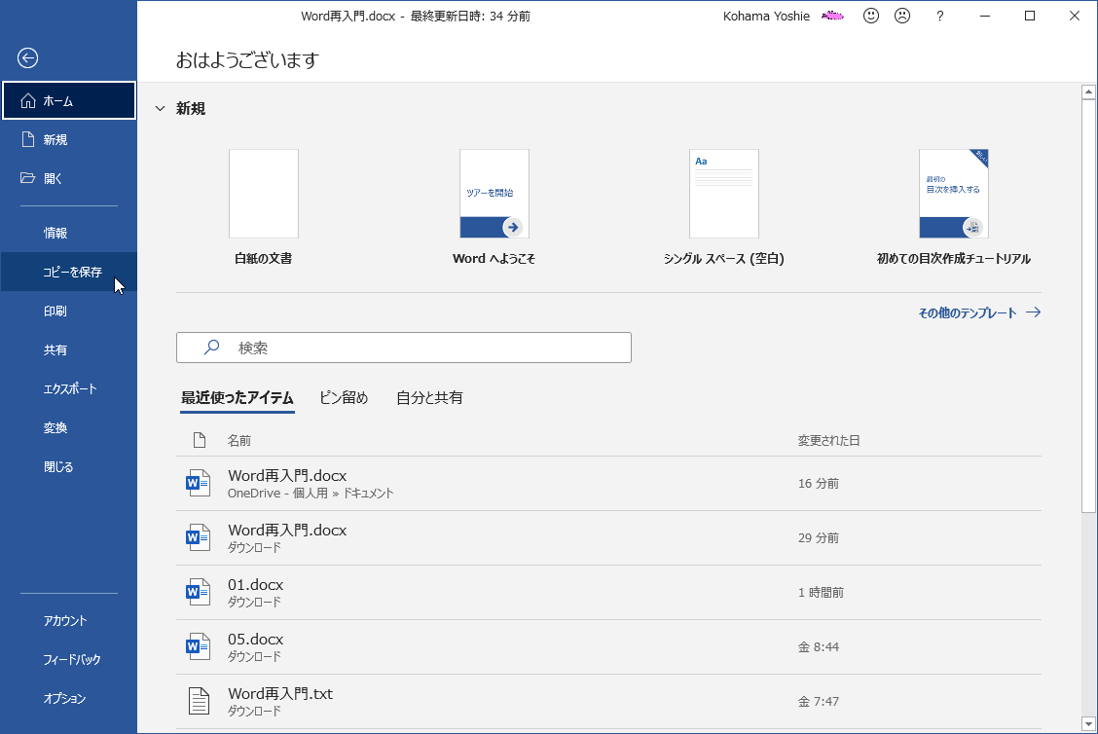Open Word オプション

pyautogui.click(x=68, y=698)
